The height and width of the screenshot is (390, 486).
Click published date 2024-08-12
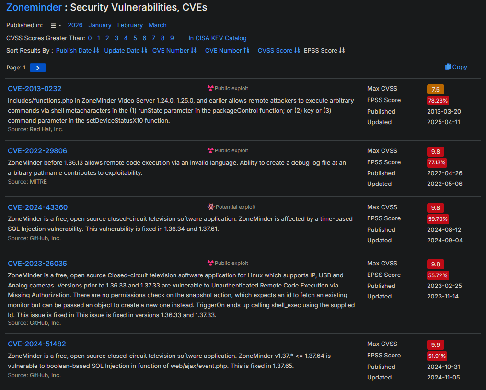[x=444, y=230]
